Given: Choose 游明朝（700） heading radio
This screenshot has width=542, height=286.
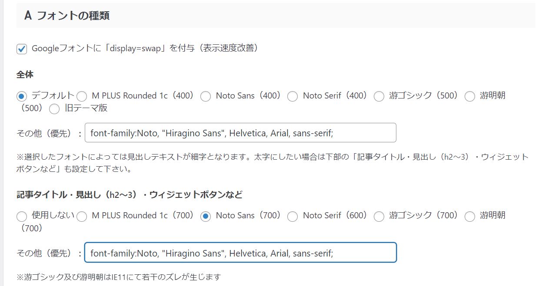Looking at the screenshot, I should 470,216.
